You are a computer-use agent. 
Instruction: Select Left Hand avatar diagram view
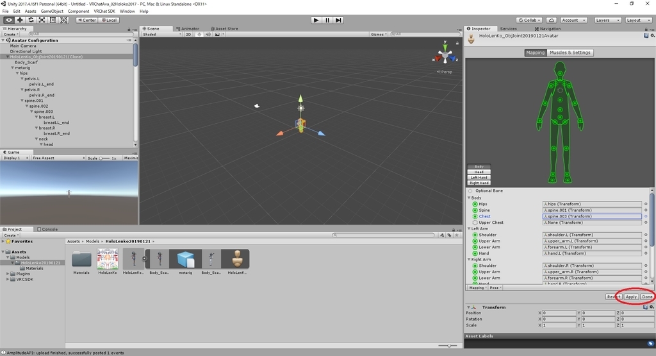(479, 178)
